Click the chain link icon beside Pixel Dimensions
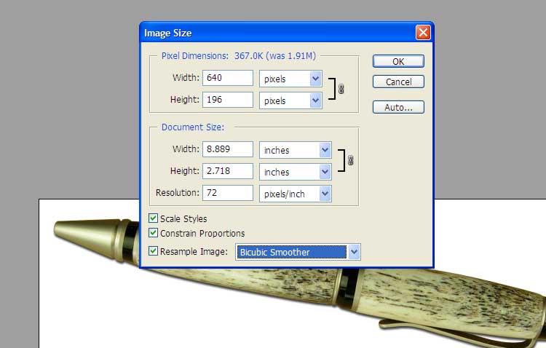546x348 pixels. click(341, 89)
